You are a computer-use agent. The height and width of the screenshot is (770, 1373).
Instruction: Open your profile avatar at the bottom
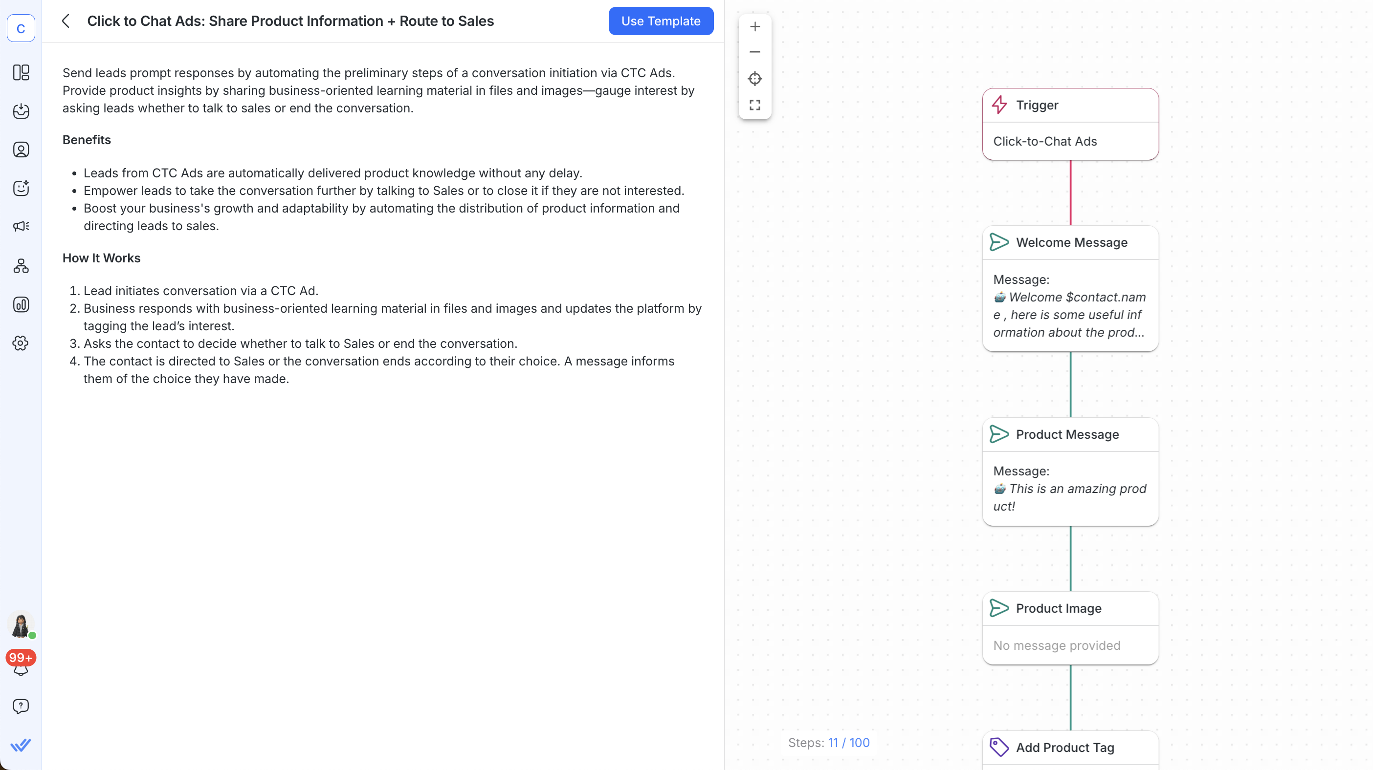coord(21,626)
